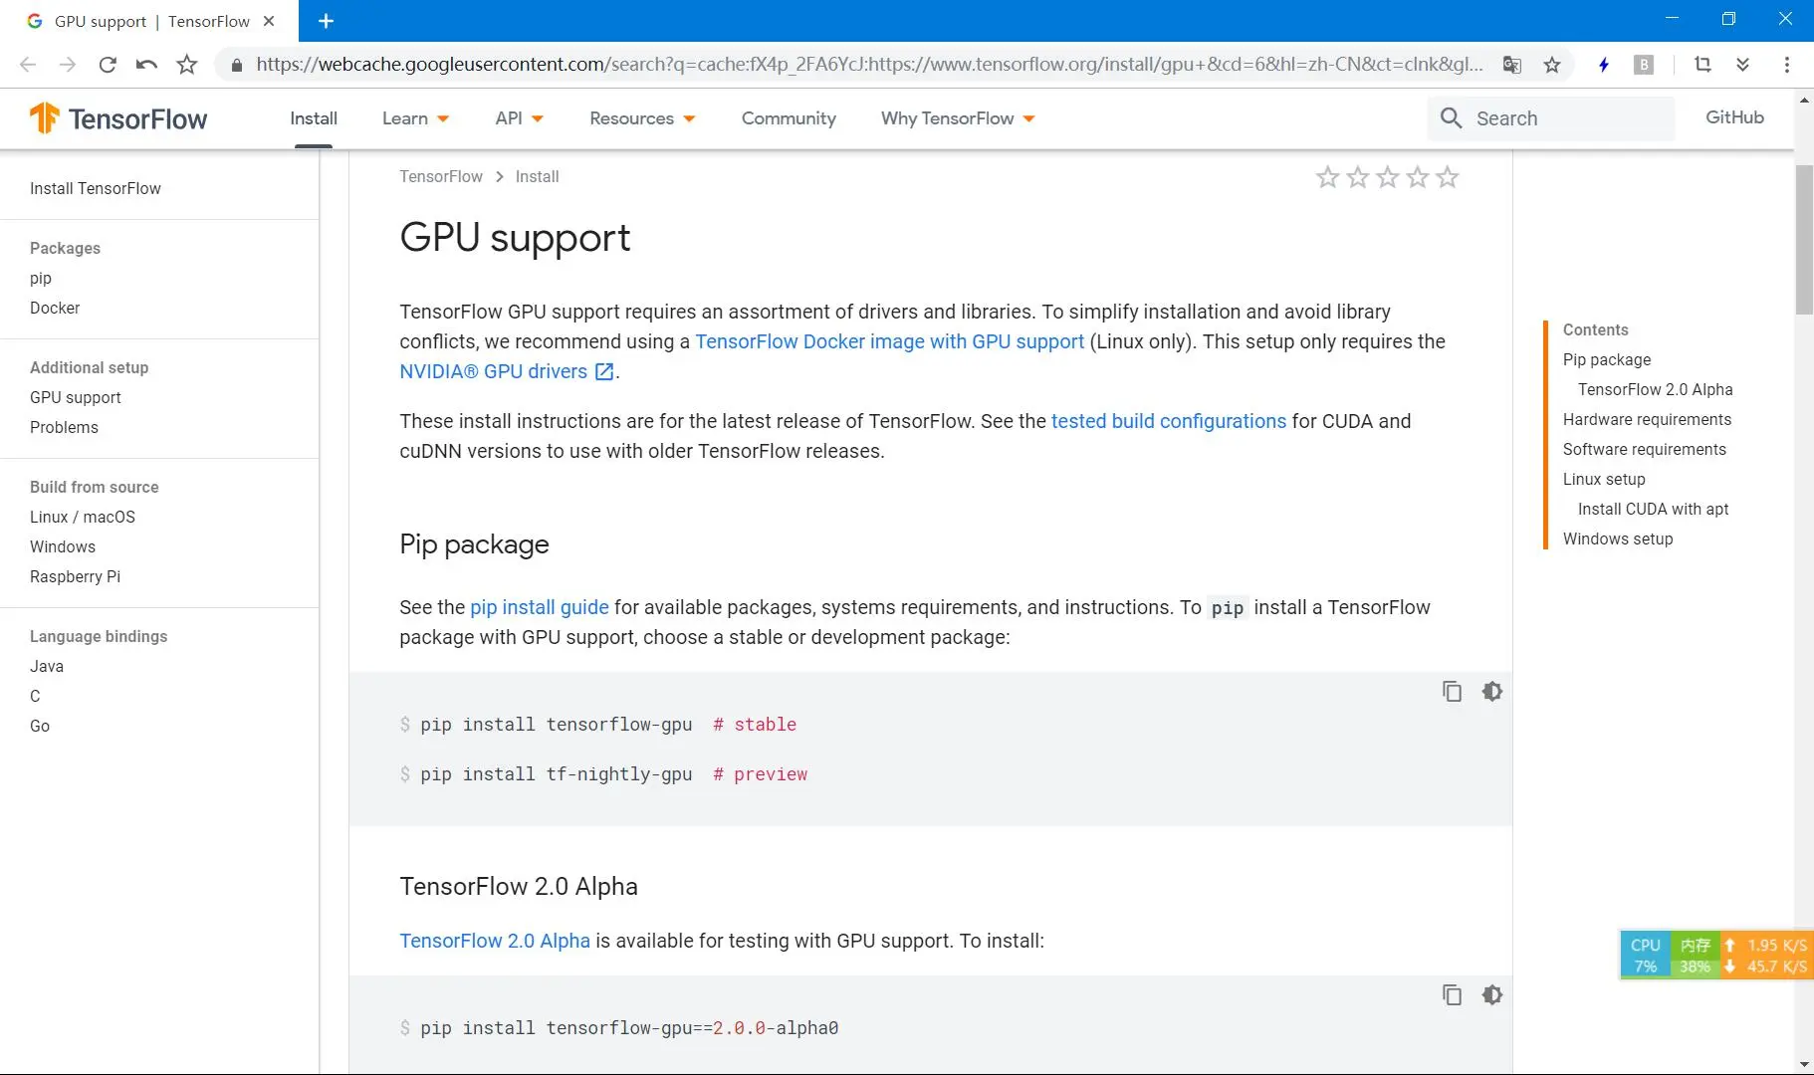Copy the tensorflow-gpu stable code sample
1814x1075 pixels.
[1452, 691]
